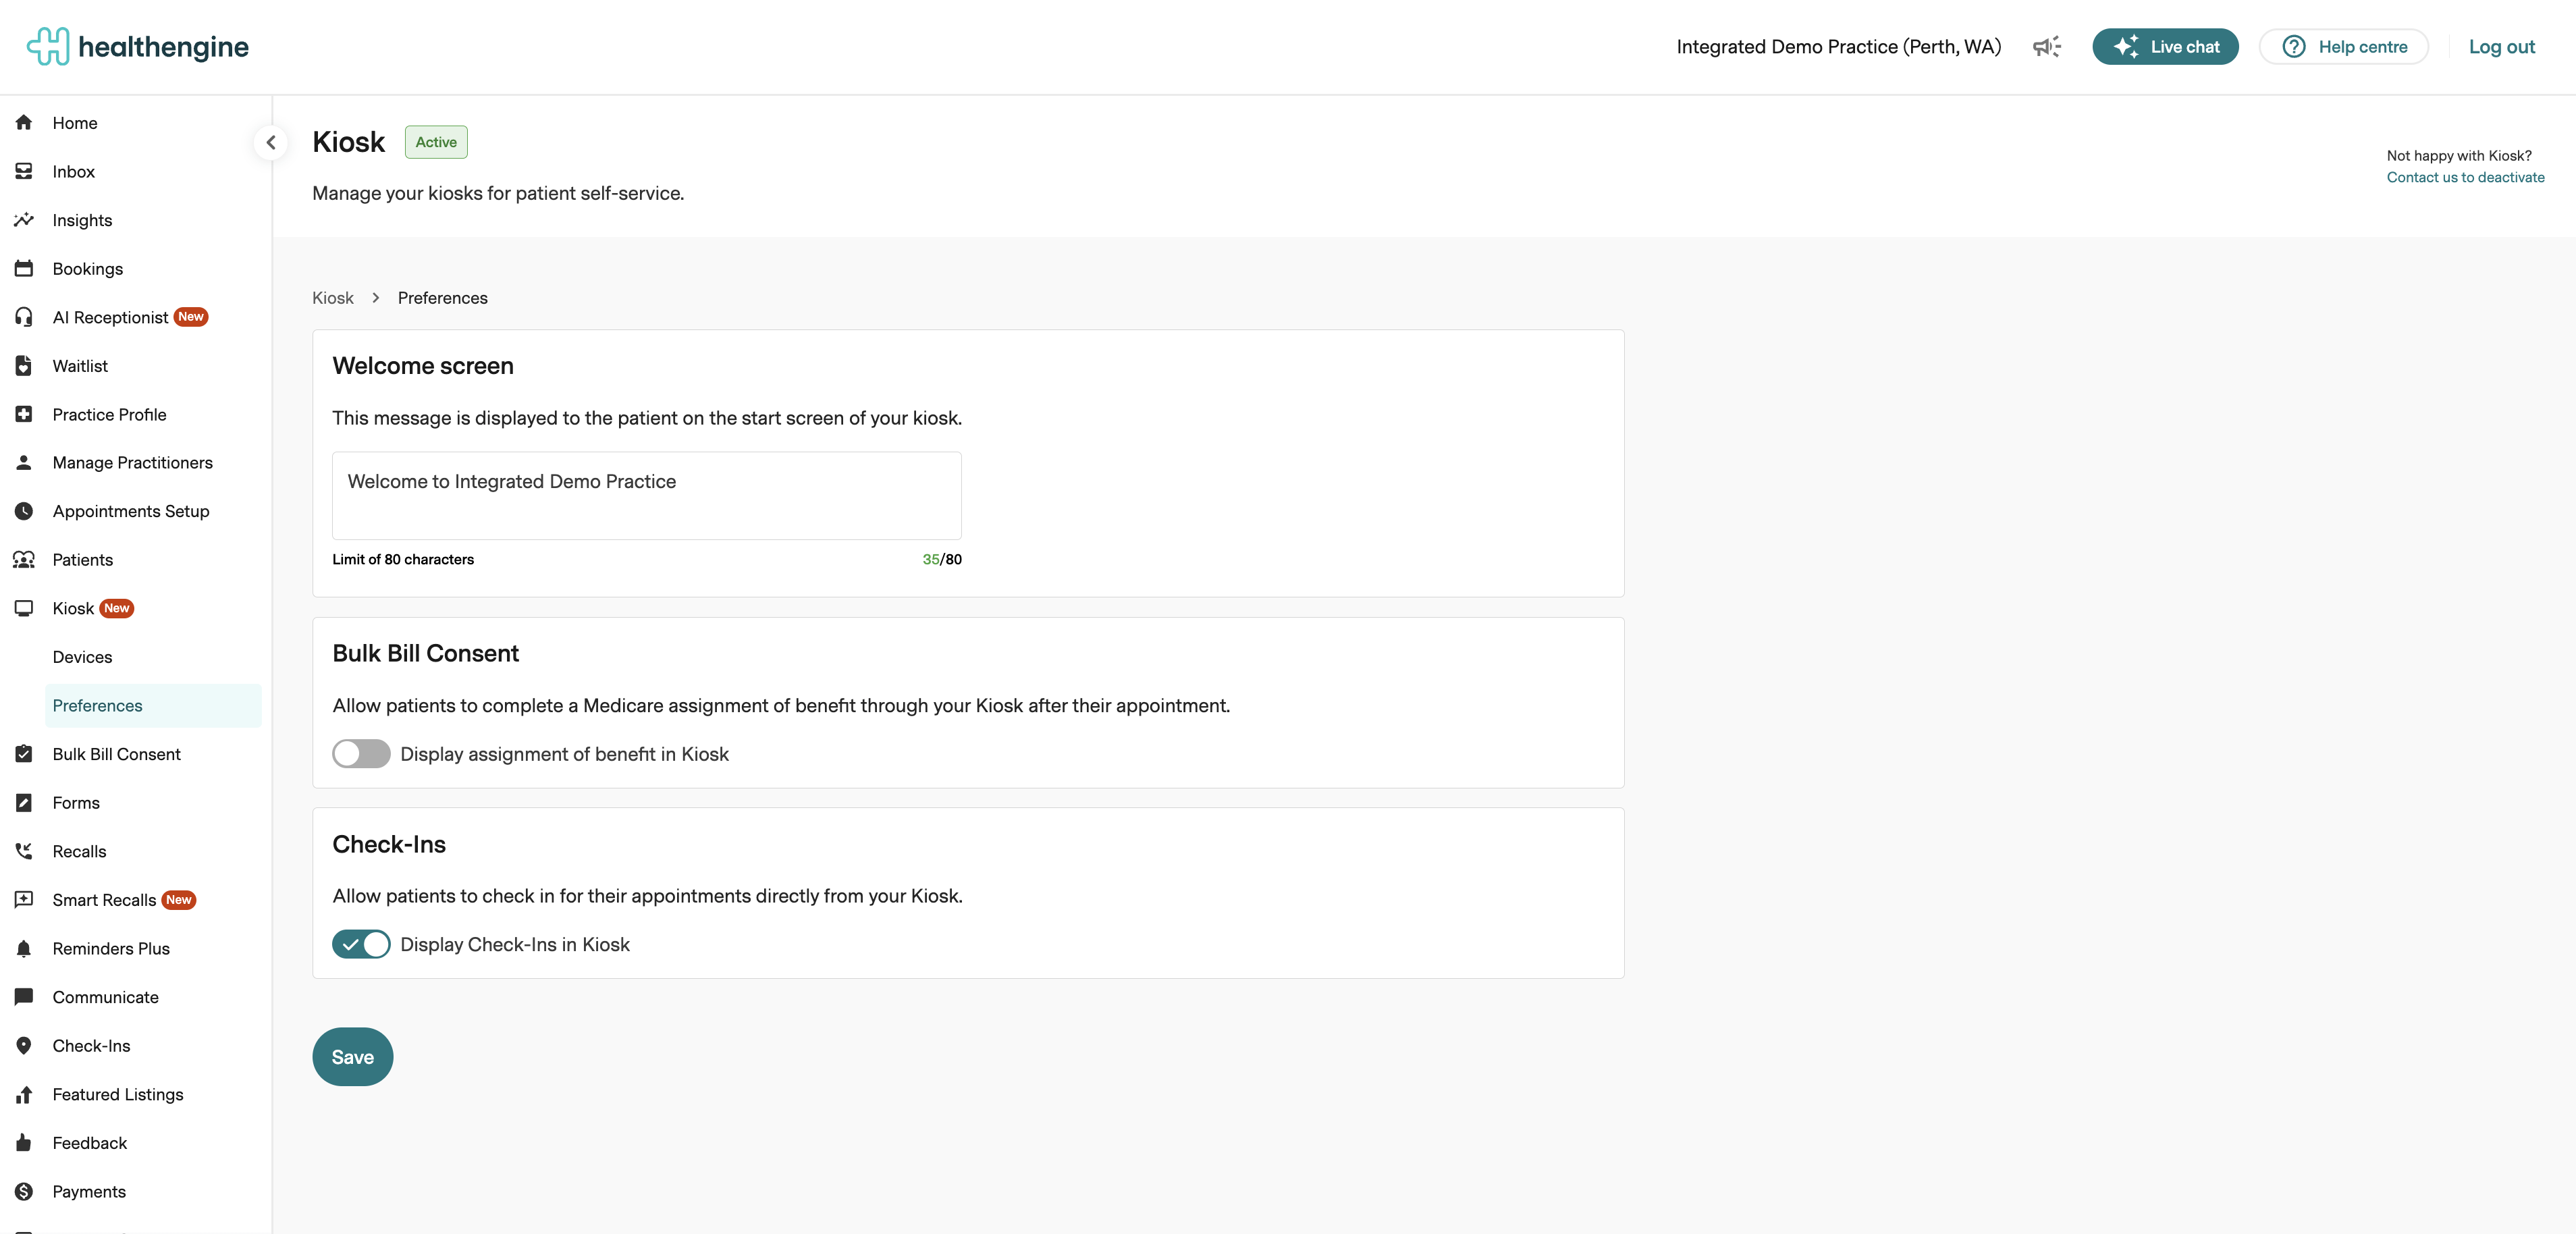Select the Practice Profile plus icon
2576x1234 pixels.
click(x=24, y=414)
